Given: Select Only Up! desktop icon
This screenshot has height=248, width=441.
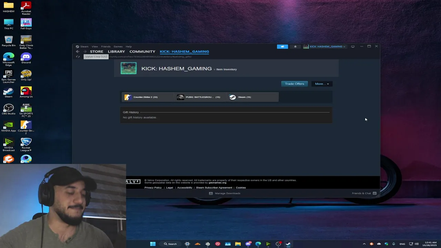Looking at the screenshot, I should [26, 75].
